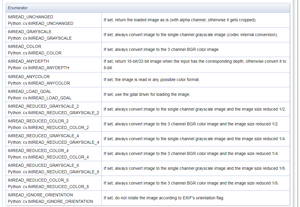
Task: Select the IMREAD_REDUCED_COLOR_2 enumerator name
Action: tap(38, 121)
